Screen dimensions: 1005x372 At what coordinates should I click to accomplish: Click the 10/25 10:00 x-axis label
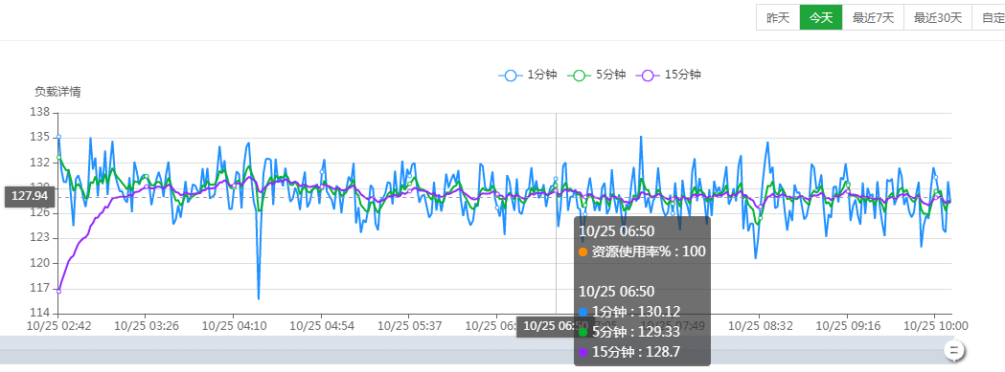(935, 326)
